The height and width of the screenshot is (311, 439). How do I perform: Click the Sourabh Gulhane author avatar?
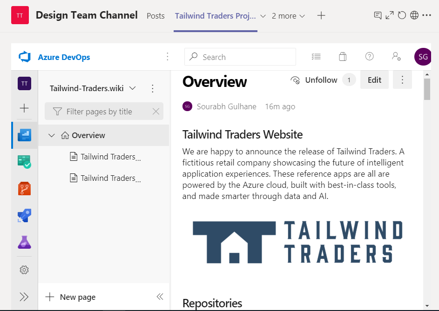(x=187, y=106)
